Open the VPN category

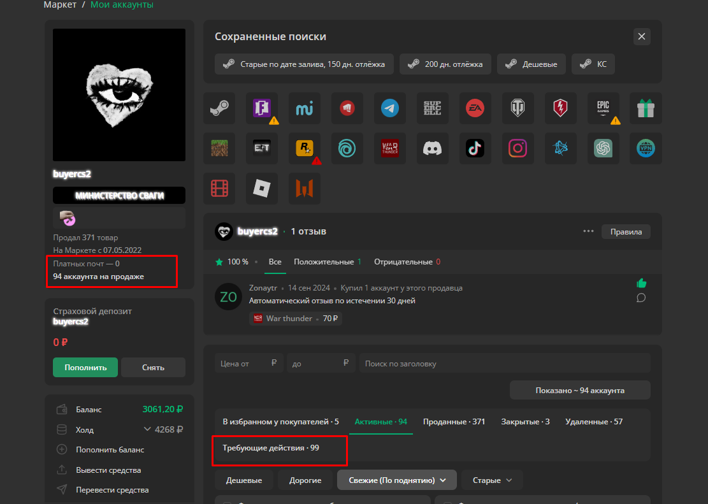click(x=646, y=148)
